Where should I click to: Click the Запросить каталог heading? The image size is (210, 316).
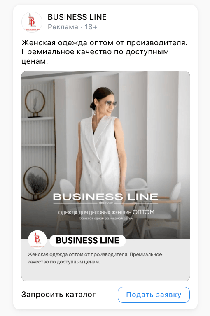58,295
